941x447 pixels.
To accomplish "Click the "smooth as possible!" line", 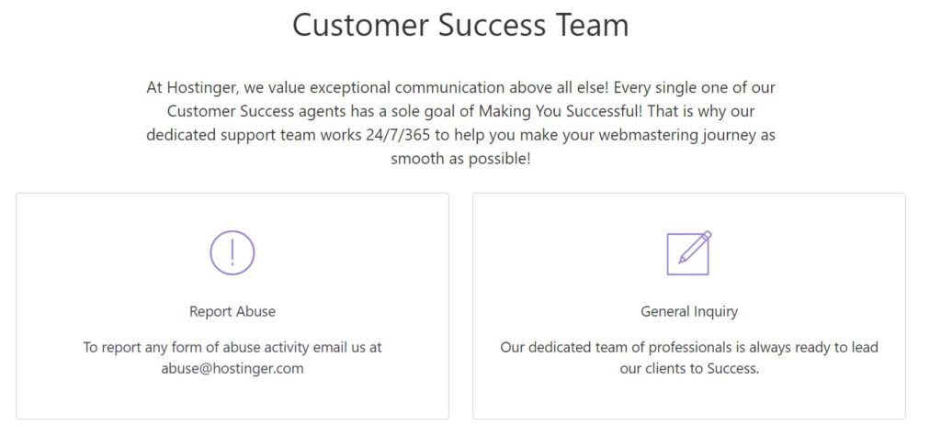I will (x=460, y=160).
